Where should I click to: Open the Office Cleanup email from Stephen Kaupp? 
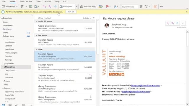[x=65, y=42]
